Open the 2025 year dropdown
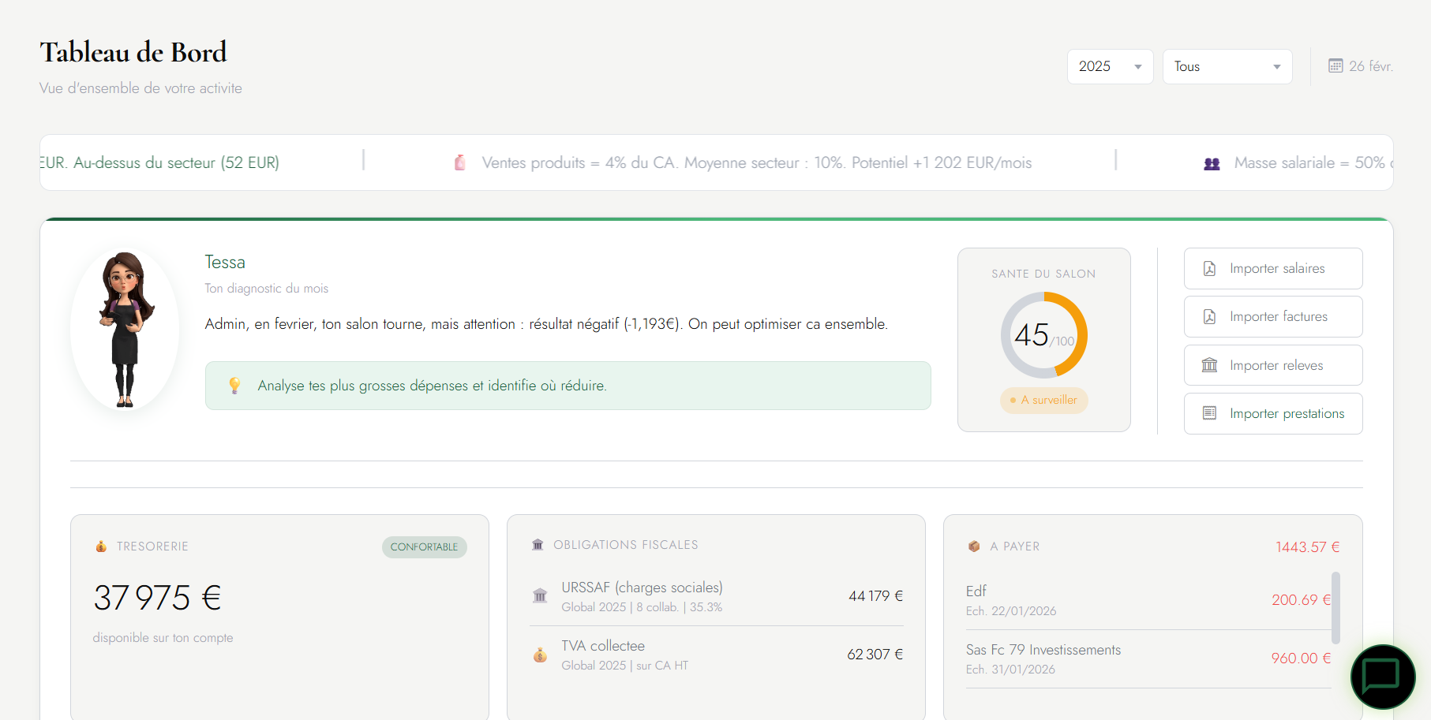1431x720 pixels. (1109, 66)
